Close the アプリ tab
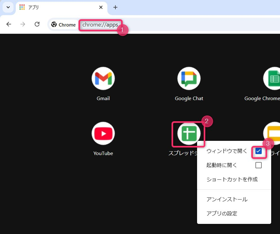 tap(101, 7)
